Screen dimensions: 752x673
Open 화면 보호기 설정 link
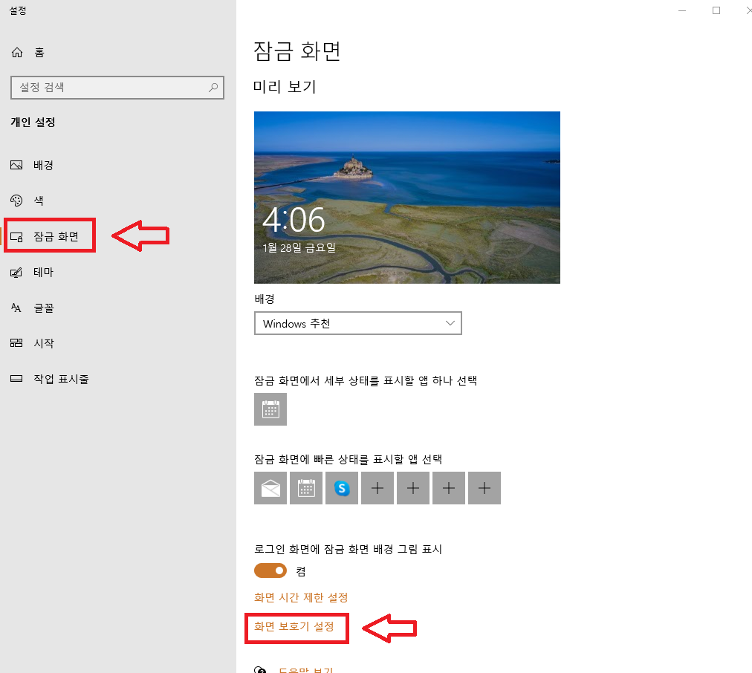coord(294,627)
